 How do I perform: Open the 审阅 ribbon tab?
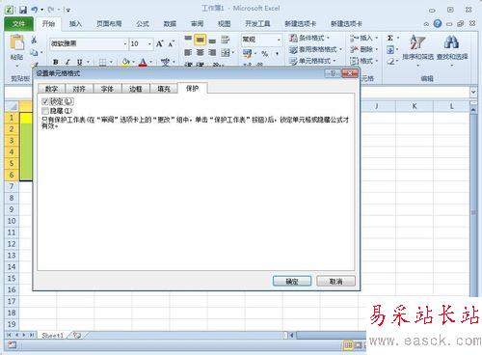[x=197, y=24]
